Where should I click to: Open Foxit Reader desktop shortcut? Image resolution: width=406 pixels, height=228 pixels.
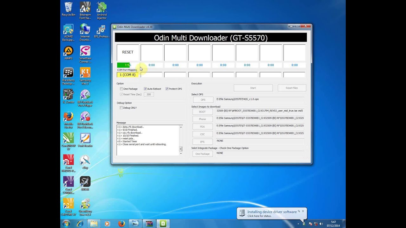pyautogui.click(x=85, y=140)
